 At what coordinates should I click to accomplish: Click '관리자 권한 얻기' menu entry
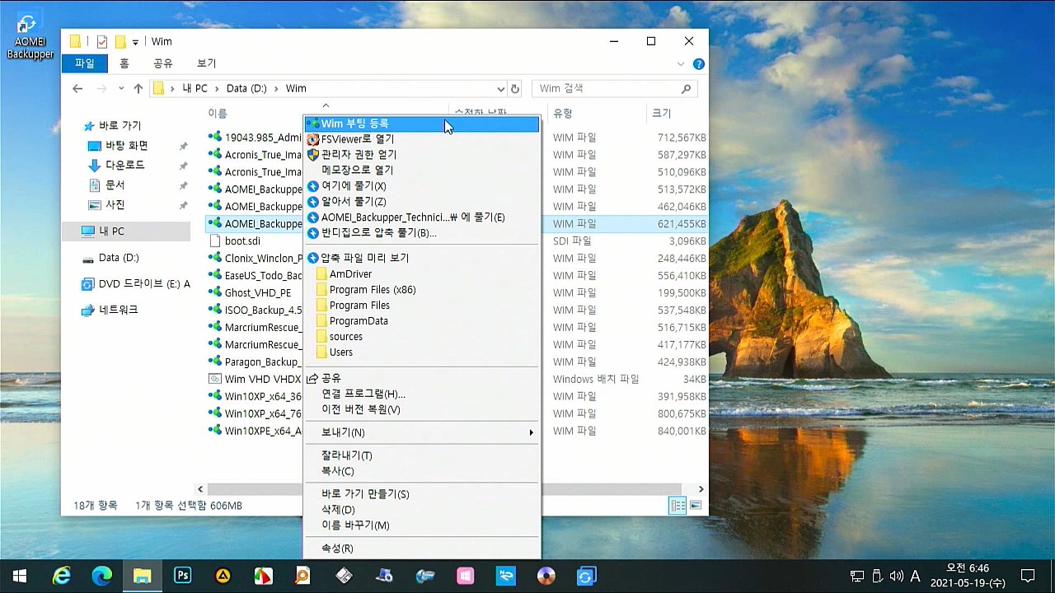(x=422, y=155)
